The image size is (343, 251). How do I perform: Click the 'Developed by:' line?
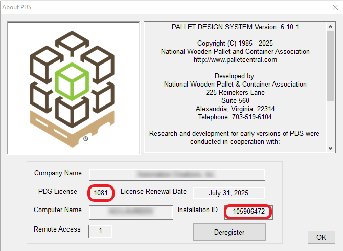(235, 76)
